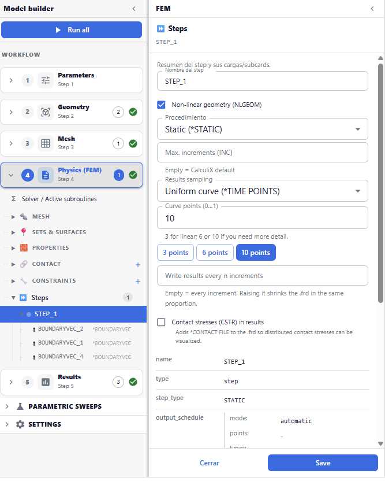
Task: Expand the CONSTRAINTS tree node
Action: [x=13, y=281]
